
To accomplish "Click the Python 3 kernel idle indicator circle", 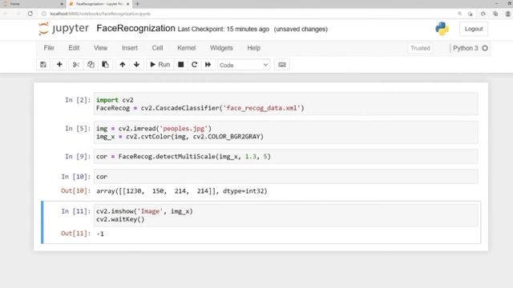I will tap(485, 48).
